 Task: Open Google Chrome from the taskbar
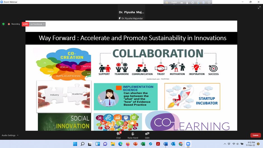[x=181, y=144]
